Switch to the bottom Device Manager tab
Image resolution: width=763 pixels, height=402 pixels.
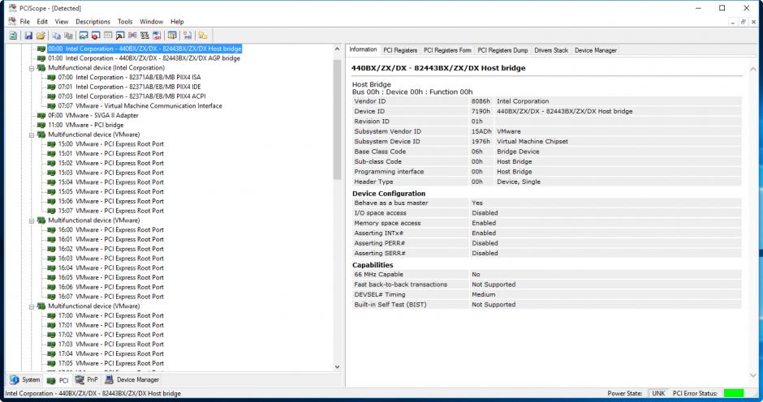pyautogui.click(x=131, y=379)
